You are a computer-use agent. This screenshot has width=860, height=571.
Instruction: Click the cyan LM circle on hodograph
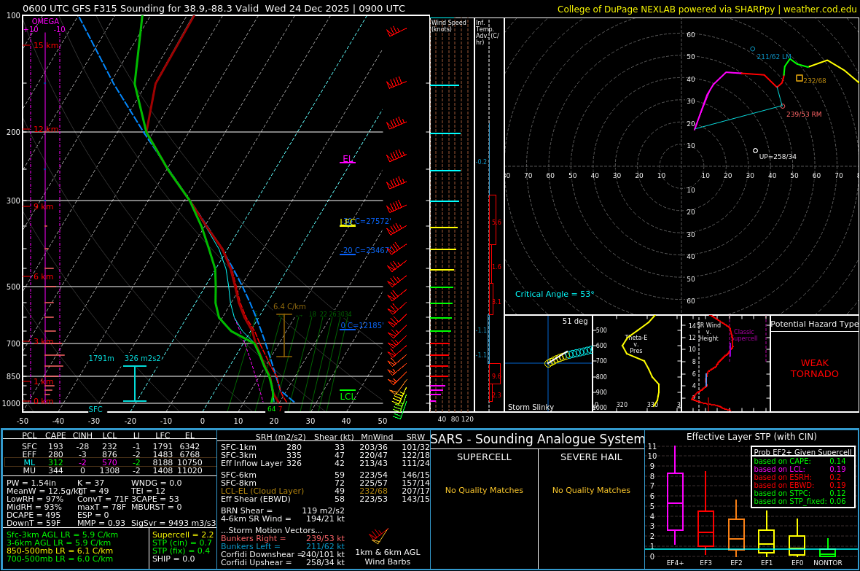click(752, 49)
